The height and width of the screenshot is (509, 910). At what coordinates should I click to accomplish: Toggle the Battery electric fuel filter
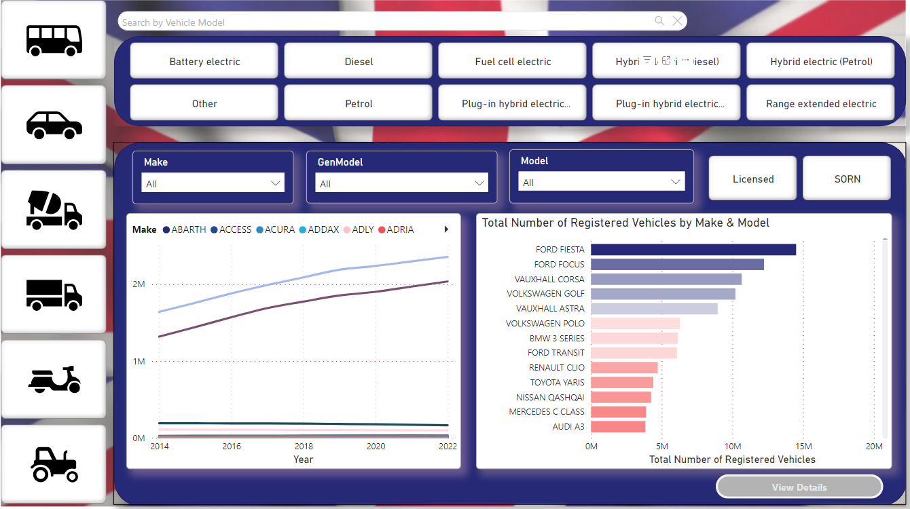point(204,62)
